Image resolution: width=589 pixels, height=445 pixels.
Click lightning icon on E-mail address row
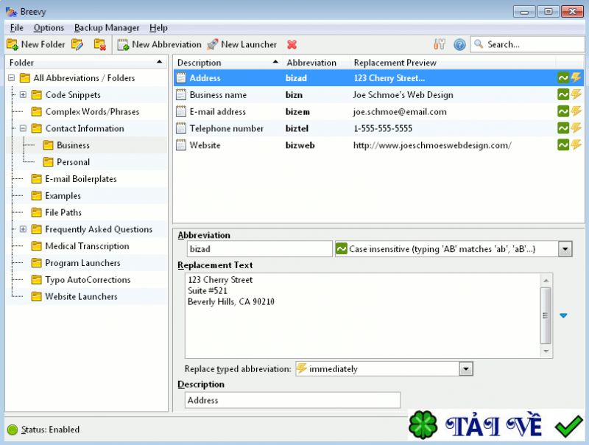(x=576, y=112)
